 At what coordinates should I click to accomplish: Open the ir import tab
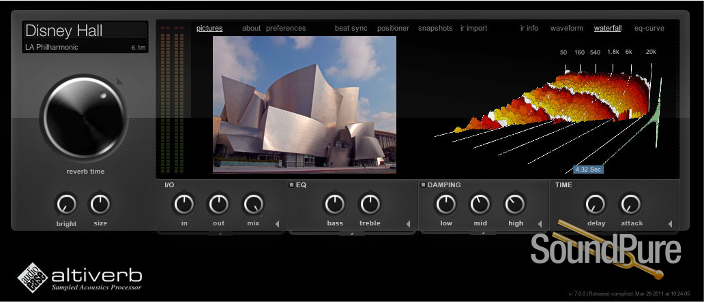point(473,28)
